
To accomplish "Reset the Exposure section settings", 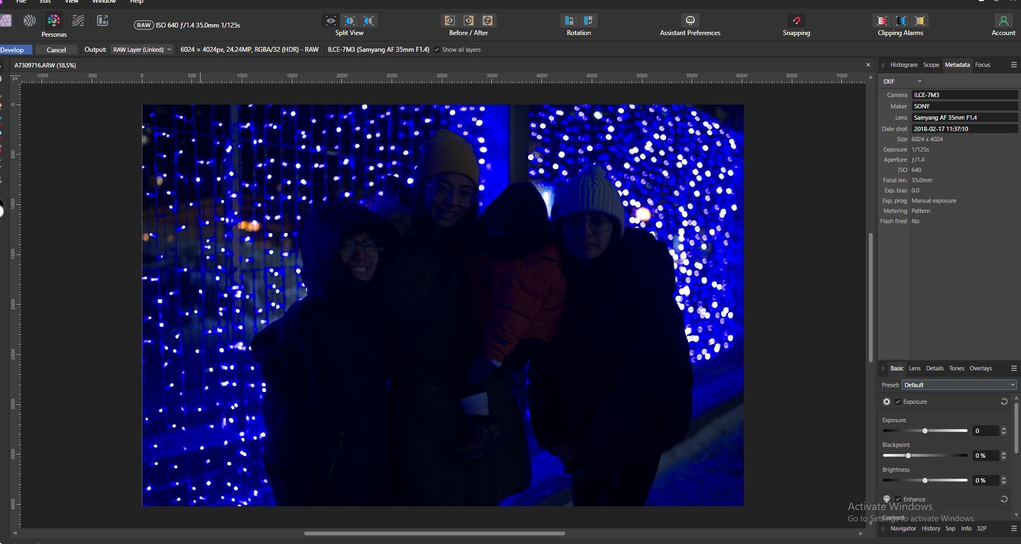I will [1004, 402].
